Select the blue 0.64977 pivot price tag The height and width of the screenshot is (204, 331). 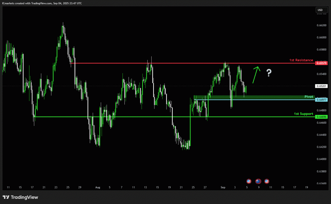321,100
